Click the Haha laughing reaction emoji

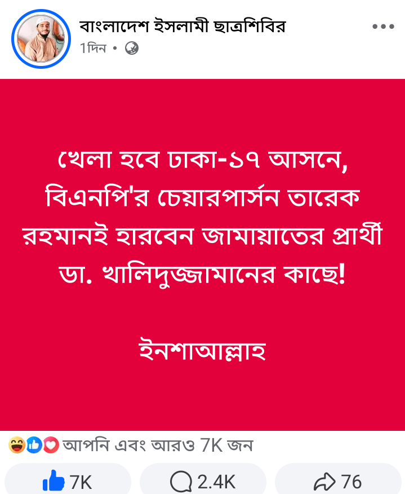point(17,446)
